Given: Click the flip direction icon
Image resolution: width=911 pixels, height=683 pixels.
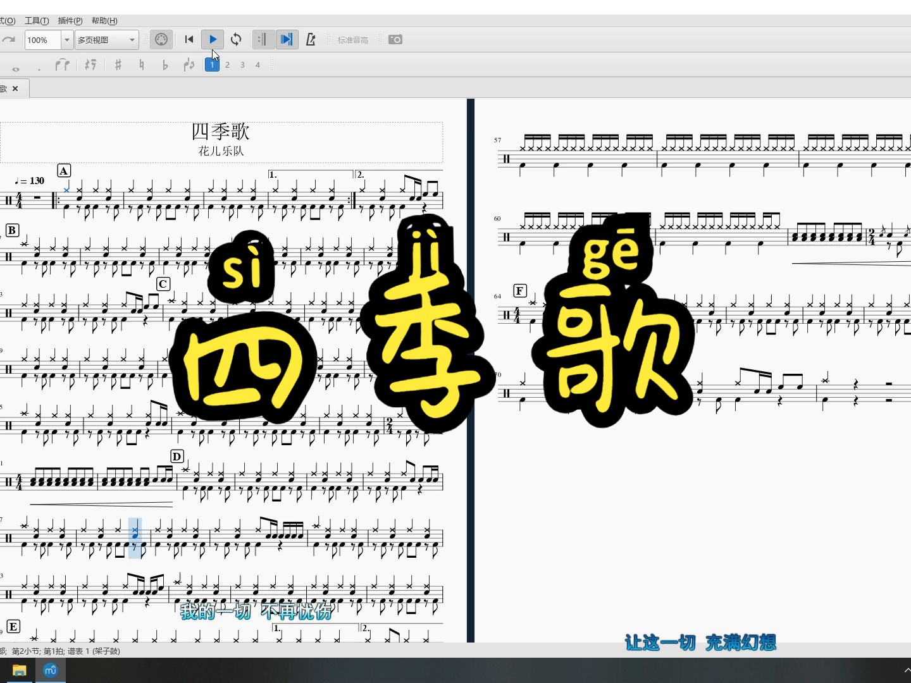Looking at the screenshot, I should click(189, 65).
